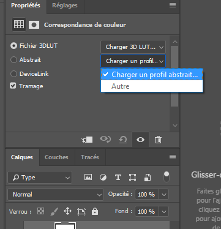Lock all padlock icon

coord(95,211)
